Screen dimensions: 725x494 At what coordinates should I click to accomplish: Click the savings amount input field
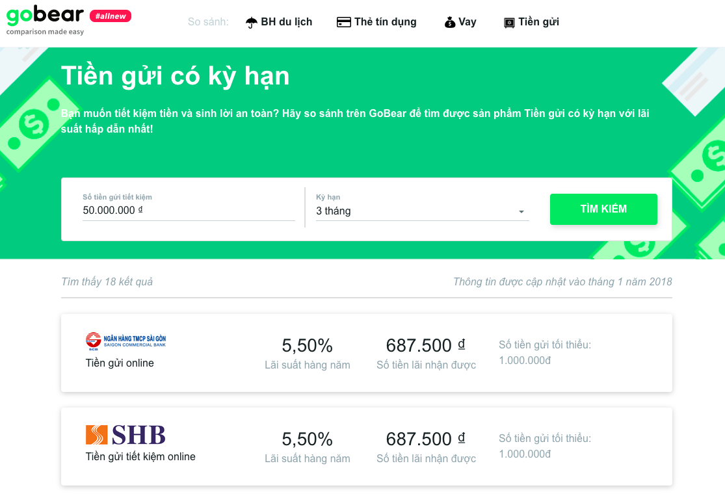coord(189,210)
